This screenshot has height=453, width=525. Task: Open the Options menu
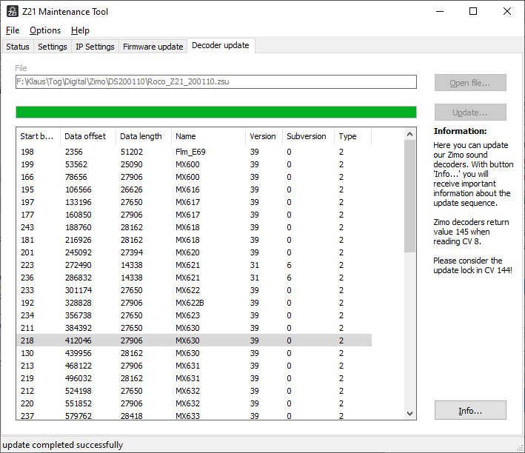(x=45, y=30)
